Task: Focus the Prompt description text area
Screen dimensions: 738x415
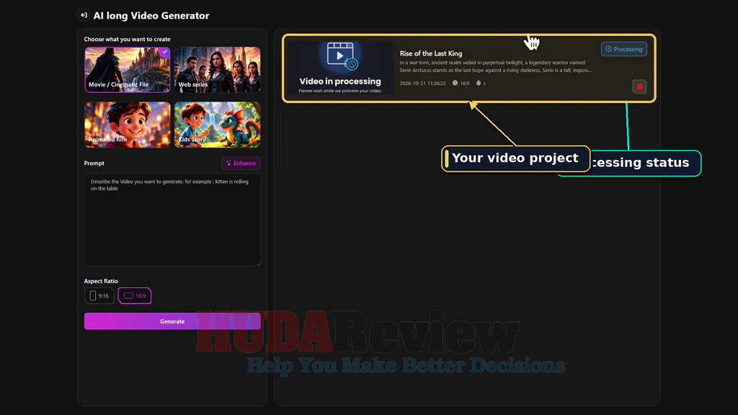Action: click(x=172, y=220)
